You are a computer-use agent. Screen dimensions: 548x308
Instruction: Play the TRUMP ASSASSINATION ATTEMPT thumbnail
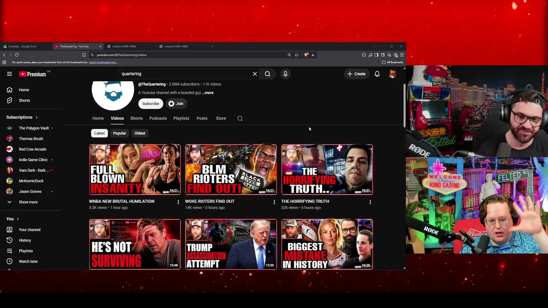click(x=231, y=244)
